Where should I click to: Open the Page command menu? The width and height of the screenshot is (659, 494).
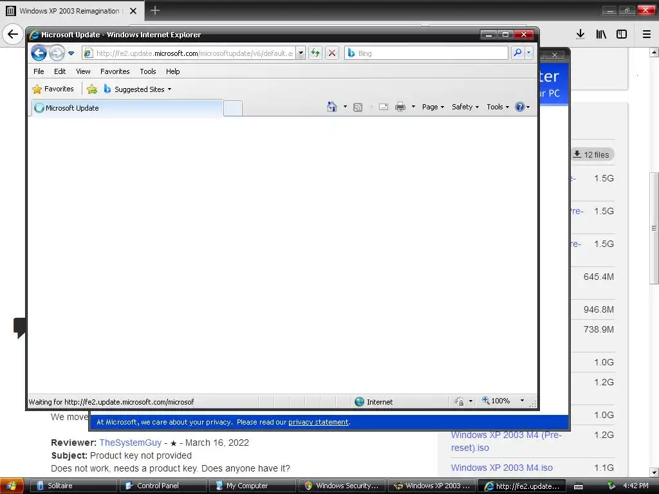click(x=433, y=107)
